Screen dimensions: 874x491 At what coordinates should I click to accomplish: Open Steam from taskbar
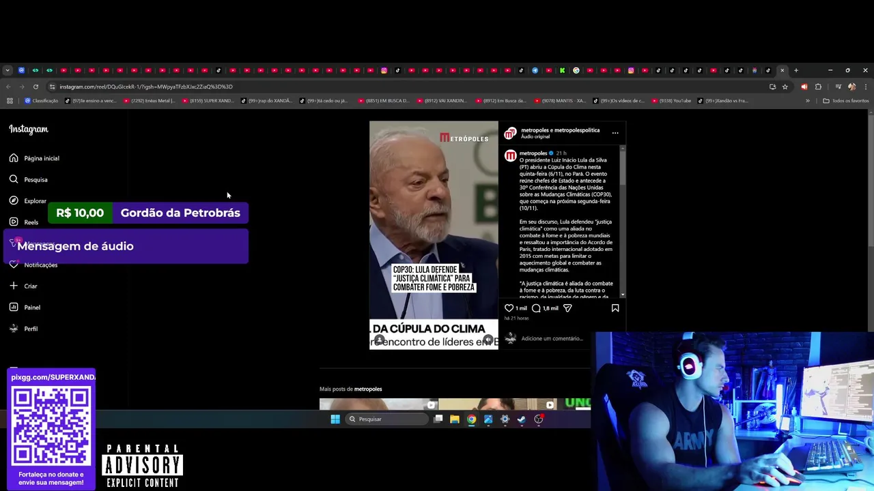point(522,419)
